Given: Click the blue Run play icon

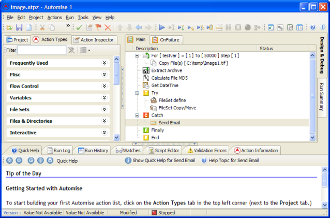Looking at the screenshot, I should coord(162,27).
